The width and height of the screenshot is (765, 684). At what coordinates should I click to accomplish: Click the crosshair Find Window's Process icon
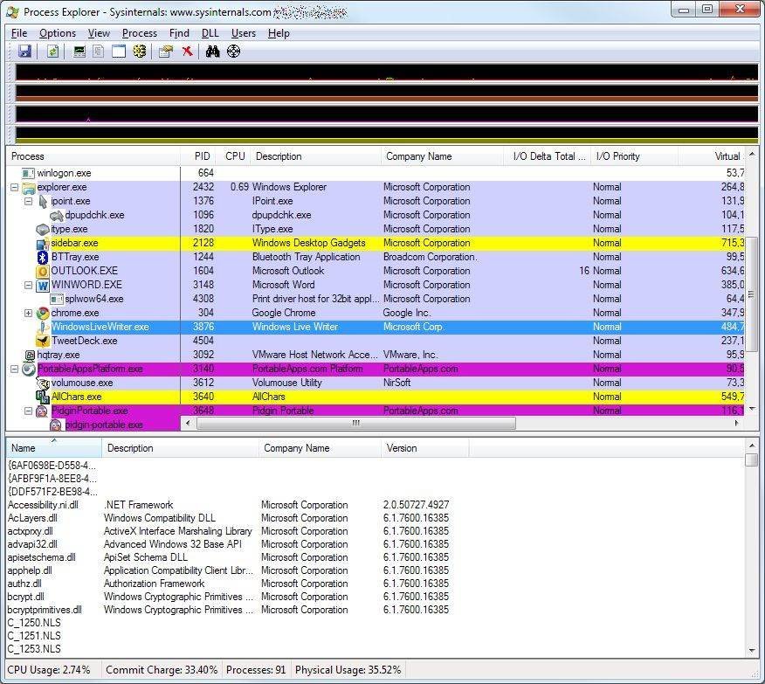(x=234, y=52)
